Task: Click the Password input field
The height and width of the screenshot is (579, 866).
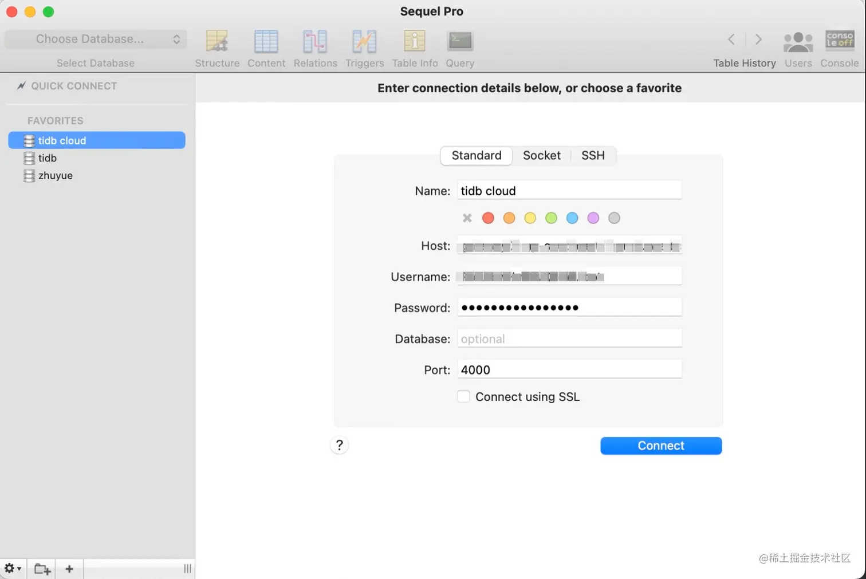Action: pyautogui.click(x=569, y=308)
